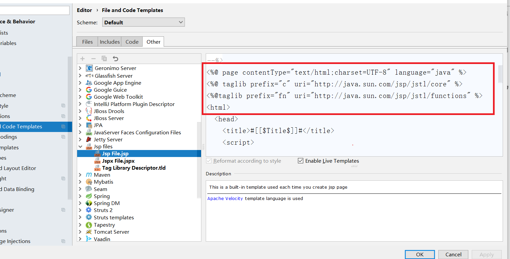Open the Scheme Default dropdown
The height and width of the screenshot is (259, 510).
[x=143, y=22]
